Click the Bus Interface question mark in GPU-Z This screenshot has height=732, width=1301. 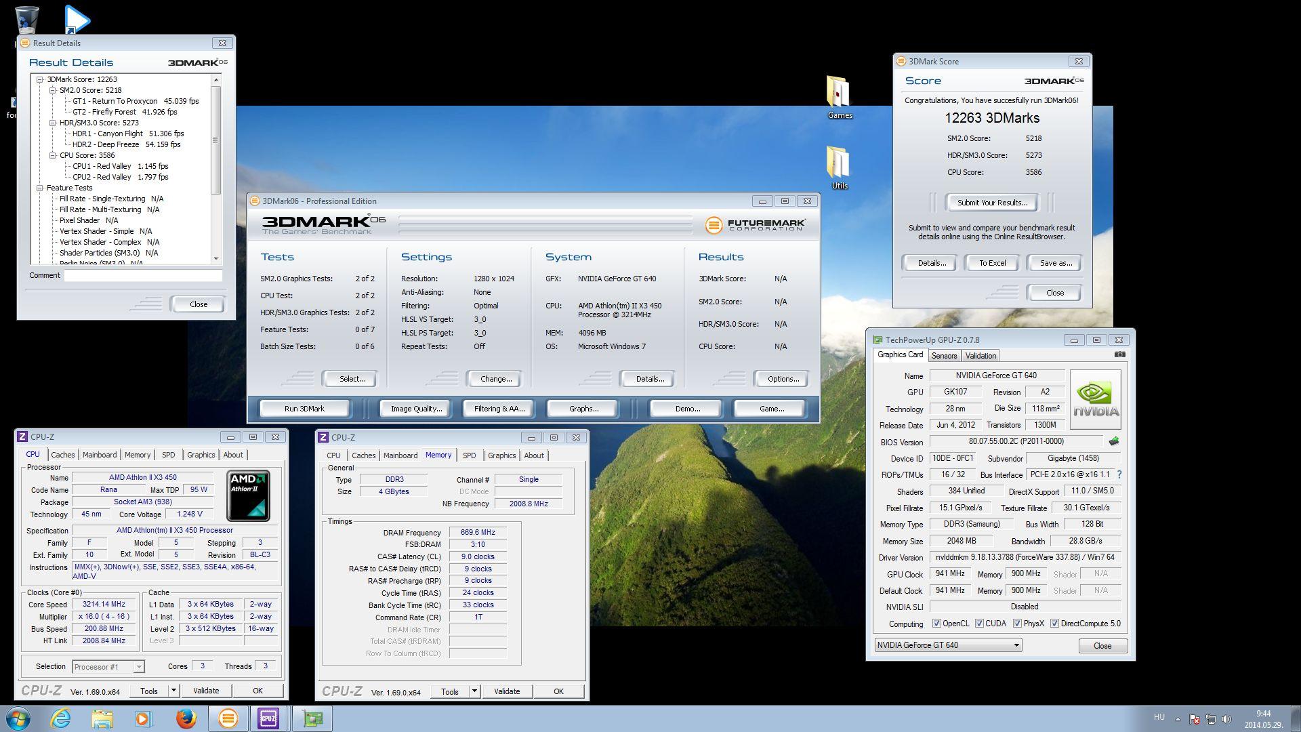[x=1119, y=474]
